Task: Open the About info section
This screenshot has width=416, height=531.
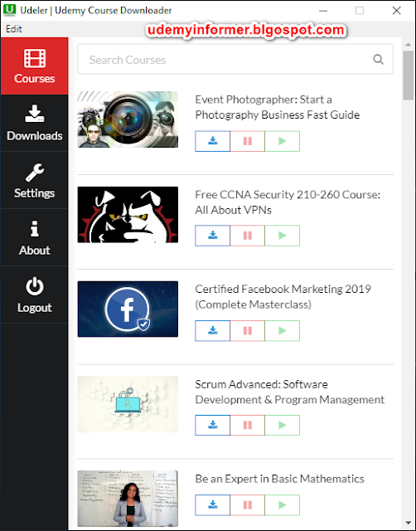Action: (34, 237)
